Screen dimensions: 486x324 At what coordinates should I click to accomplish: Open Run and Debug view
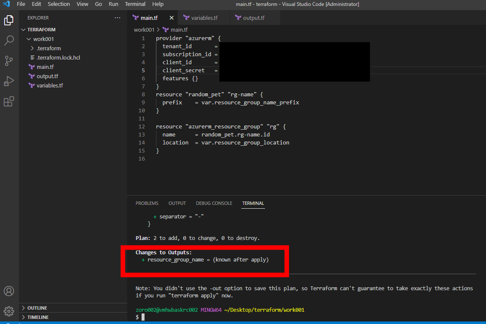click(x=9, y=81)
